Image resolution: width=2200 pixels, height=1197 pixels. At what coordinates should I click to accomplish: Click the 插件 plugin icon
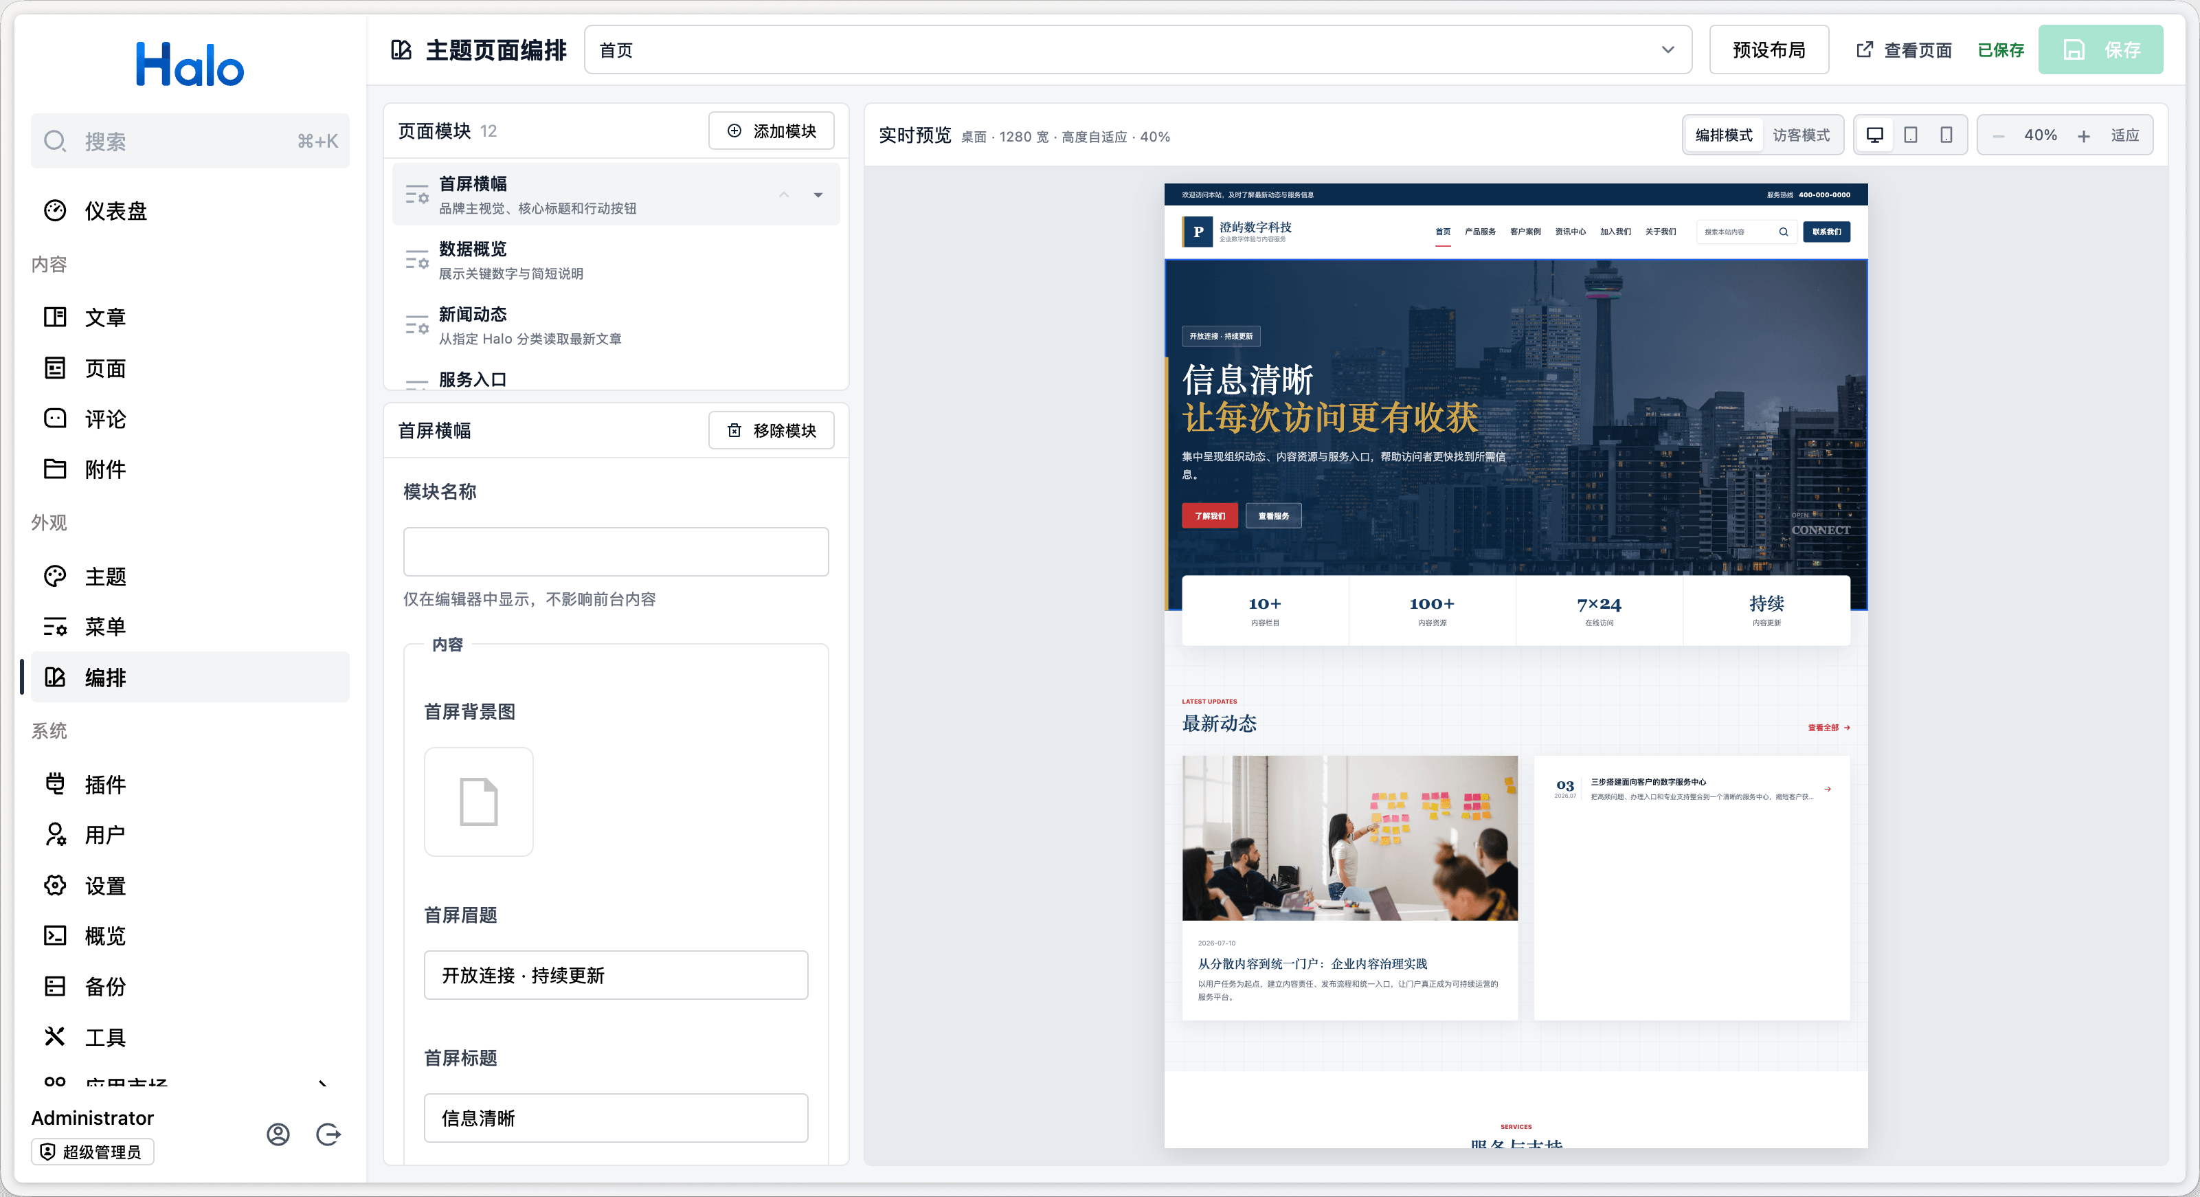tap(55, 784)
